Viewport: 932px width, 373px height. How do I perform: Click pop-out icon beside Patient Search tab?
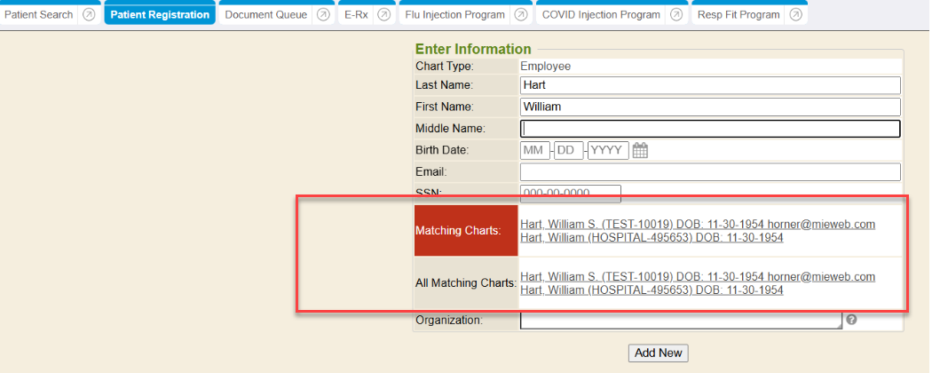[89, 15]
